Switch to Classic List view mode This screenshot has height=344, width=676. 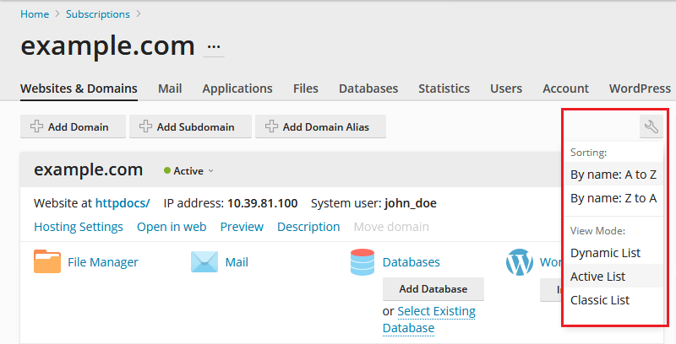pyautogui.click(x=600, y=299)
